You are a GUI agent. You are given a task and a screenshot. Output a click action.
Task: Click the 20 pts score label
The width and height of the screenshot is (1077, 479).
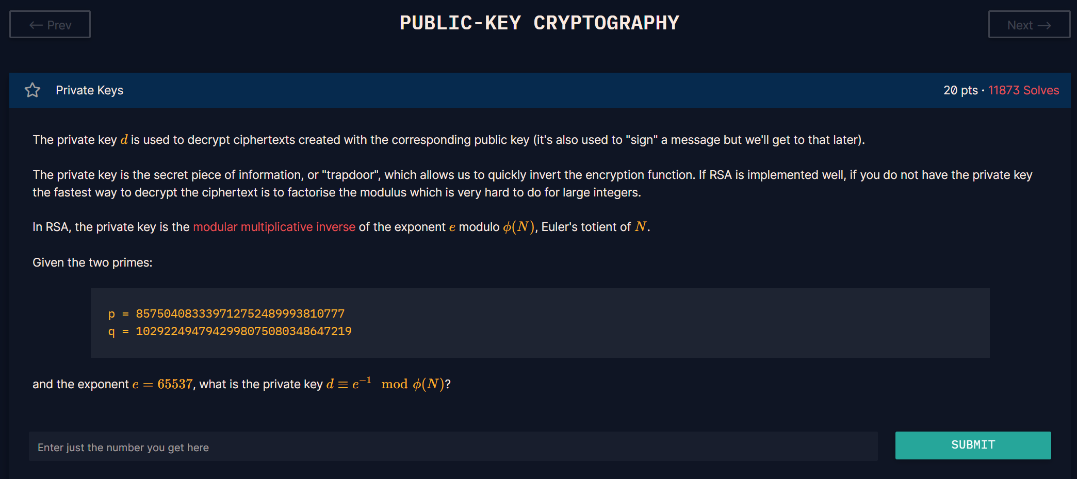[x=960, y=90]
